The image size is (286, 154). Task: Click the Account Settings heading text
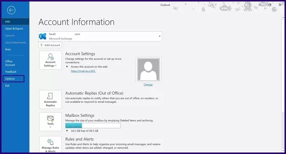coord(80,54)
